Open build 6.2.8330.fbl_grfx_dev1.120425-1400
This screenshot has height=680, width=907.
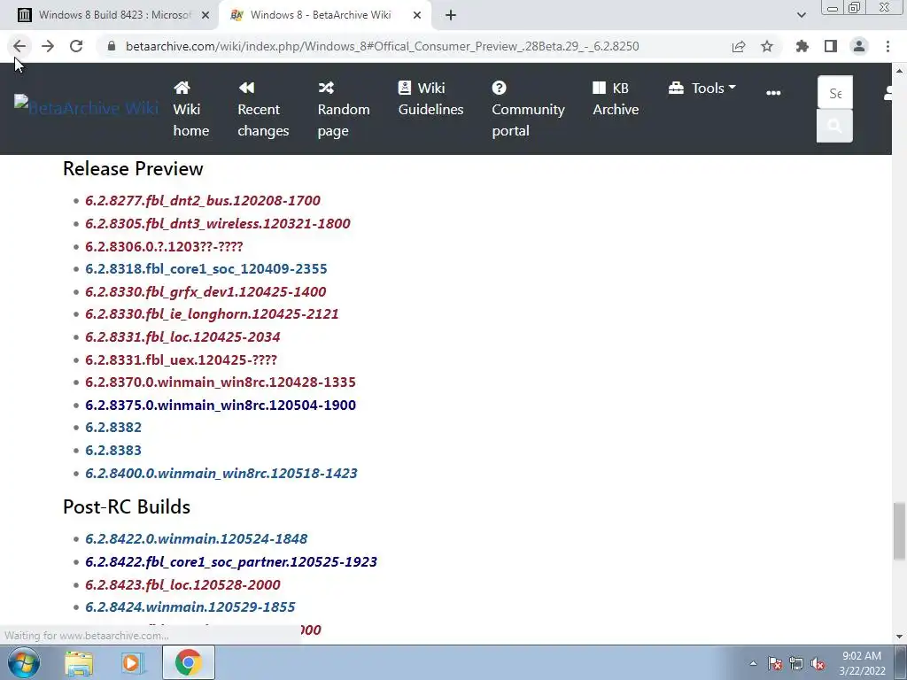(205, 292)
